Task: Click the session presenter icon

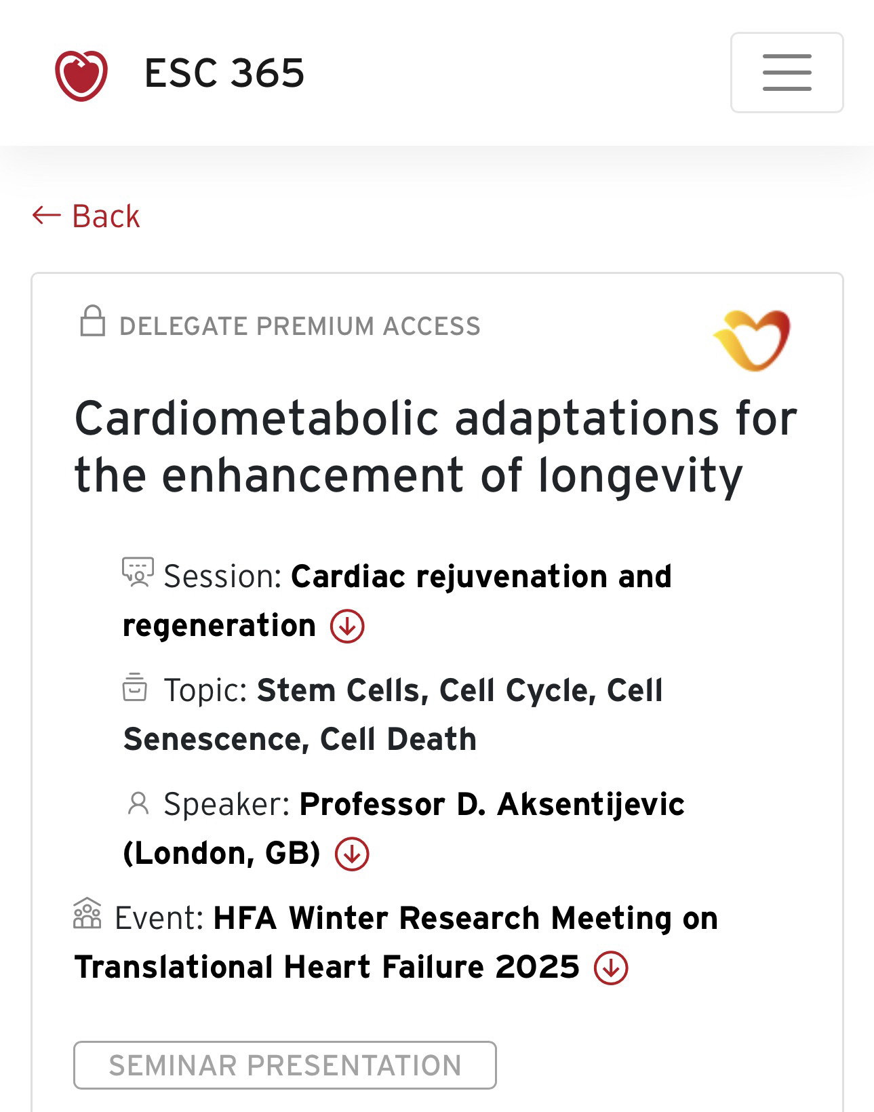Action: [x=138, y=572]
